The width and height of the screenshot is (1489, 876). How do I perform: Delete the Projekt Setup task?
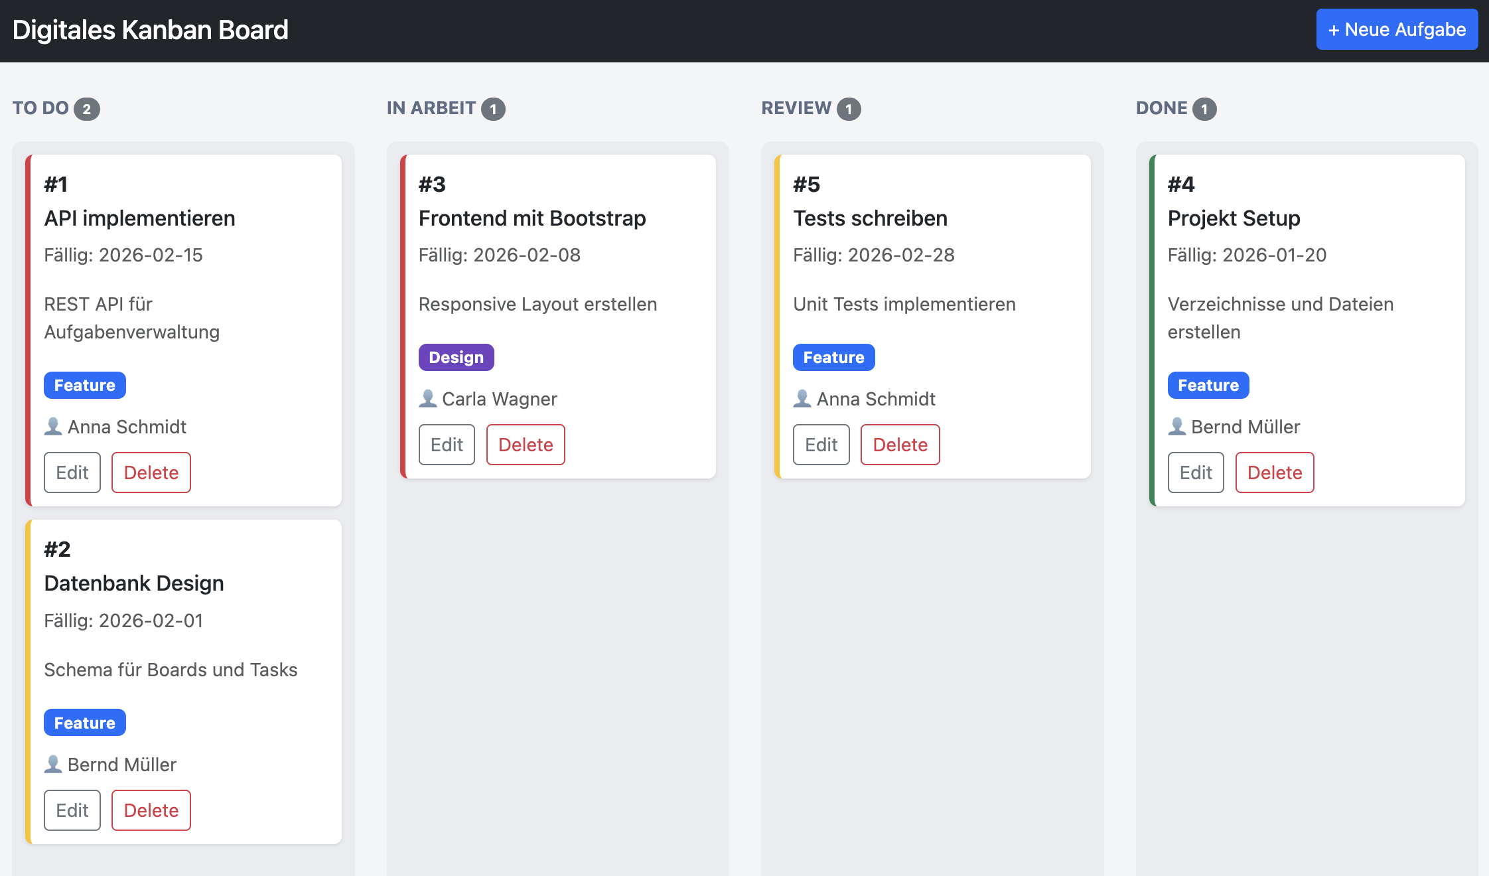click(x=1275, y=473)
